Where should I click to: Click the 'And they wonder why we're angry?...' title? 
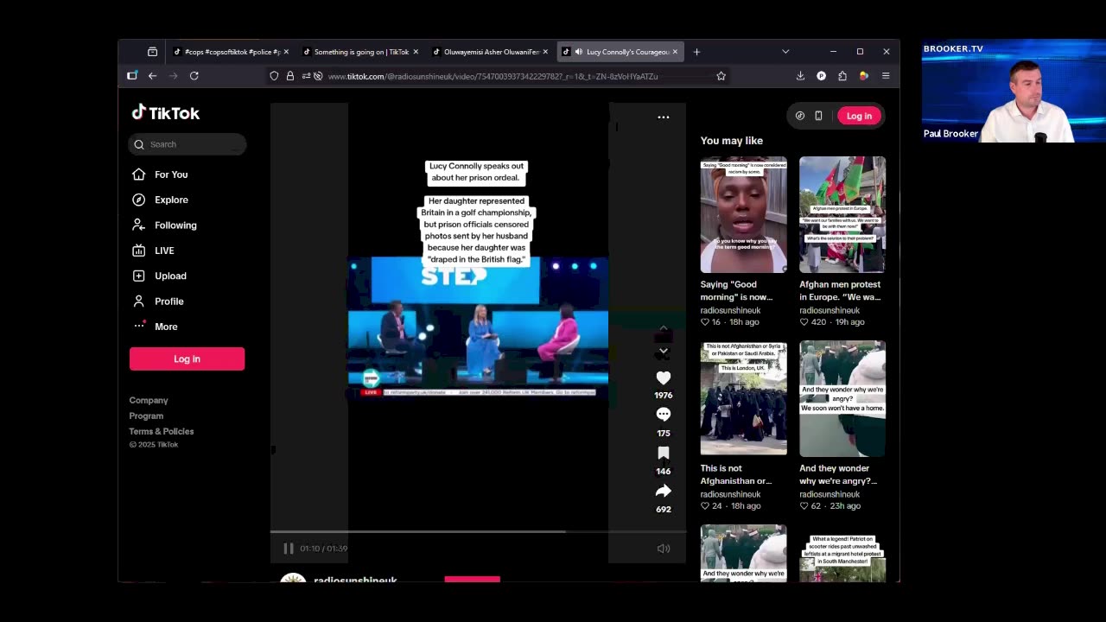[838, 474]
